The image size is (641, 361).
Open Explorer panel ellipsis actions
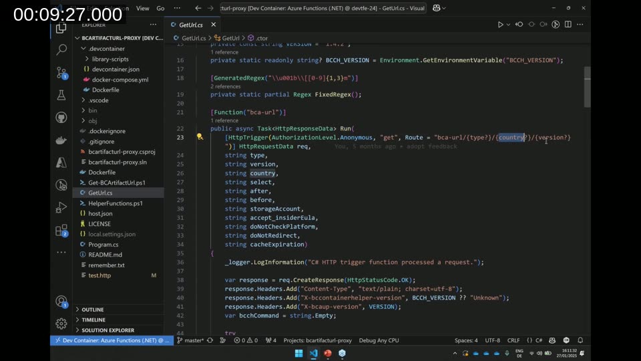pos(153,25)
